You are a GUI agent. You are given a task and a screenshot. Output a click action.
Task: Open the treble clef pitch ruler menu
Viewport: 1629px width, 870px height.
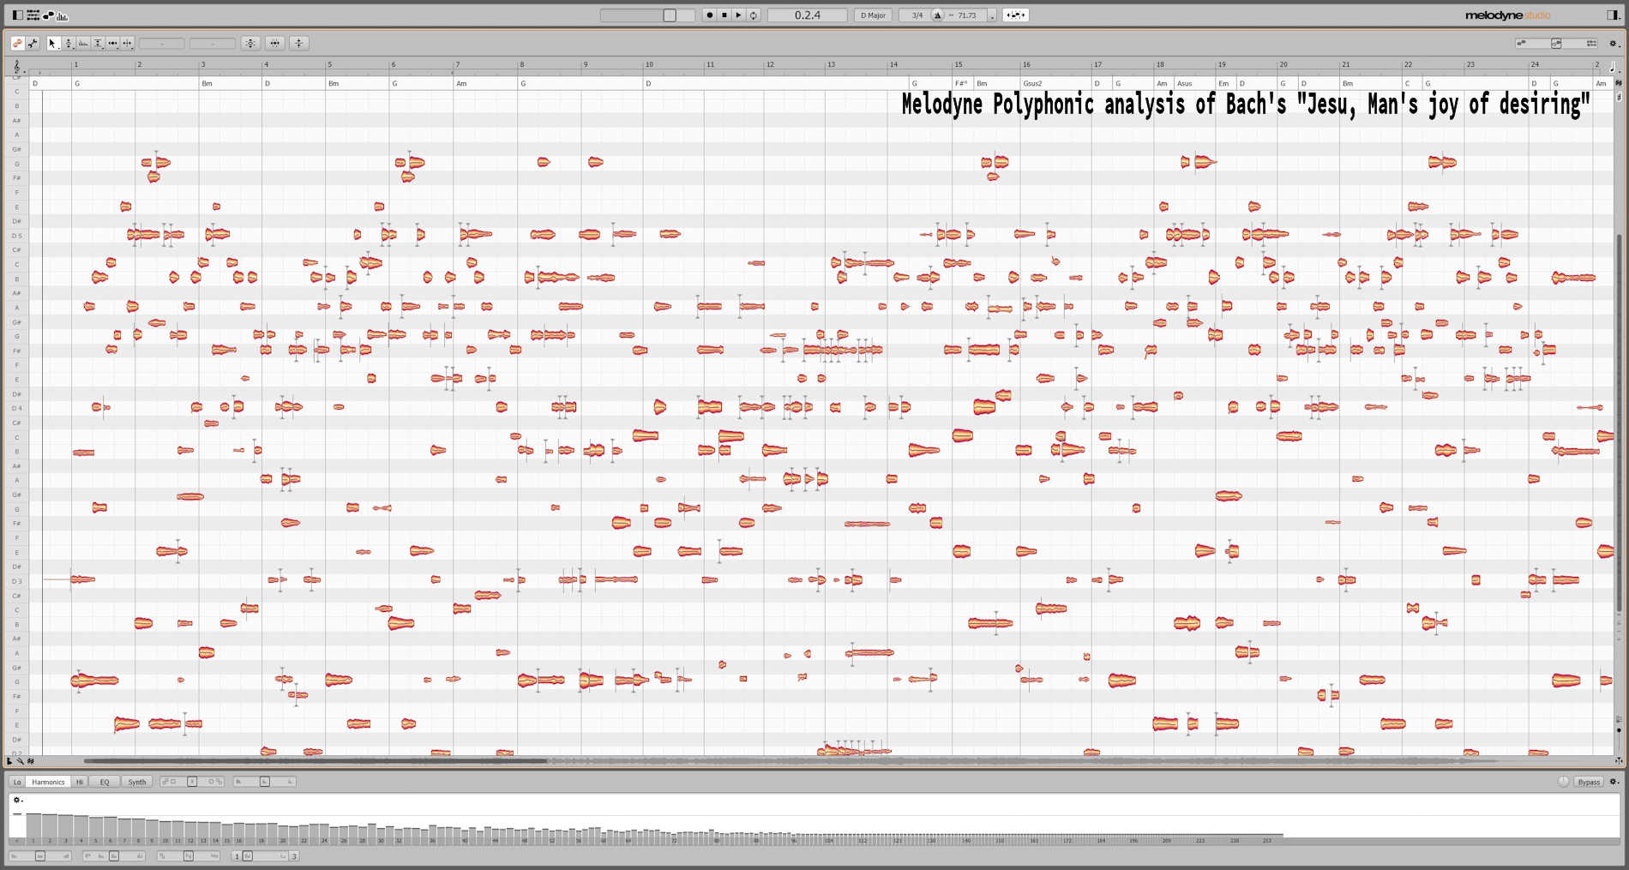click(17, 66)
